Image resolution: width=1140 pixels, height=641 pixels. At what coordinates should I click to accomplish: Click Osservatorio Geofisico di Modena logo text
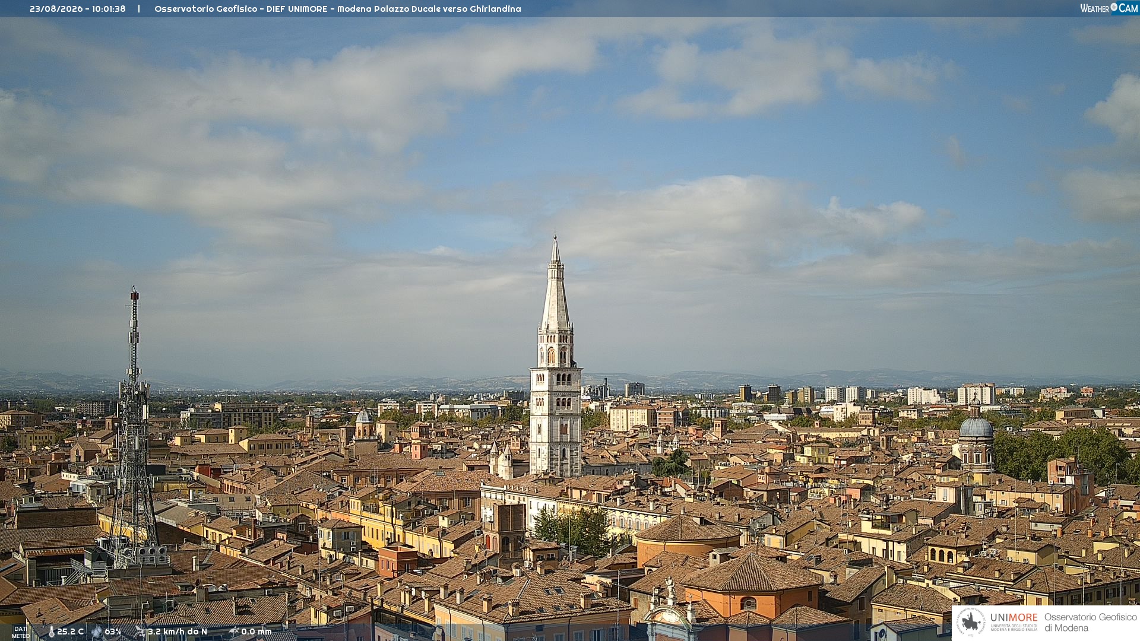[x=1090, y=623]
